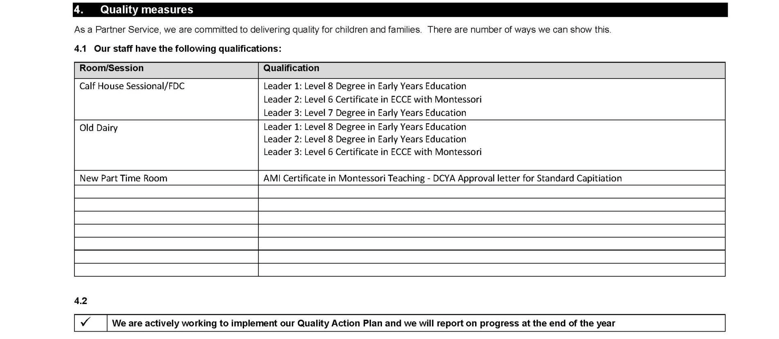
Task: Select the staff qualifications 4.1 heading
Action: click(x=178, y=49)
